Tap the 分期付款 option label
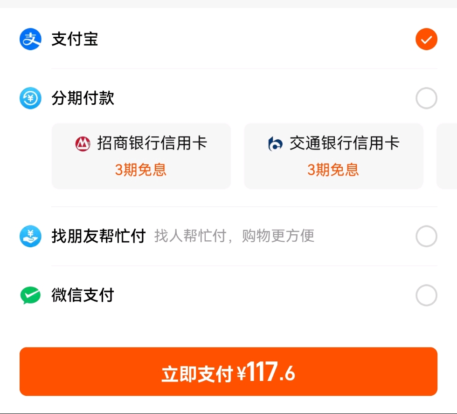 [x=83, y=98]
